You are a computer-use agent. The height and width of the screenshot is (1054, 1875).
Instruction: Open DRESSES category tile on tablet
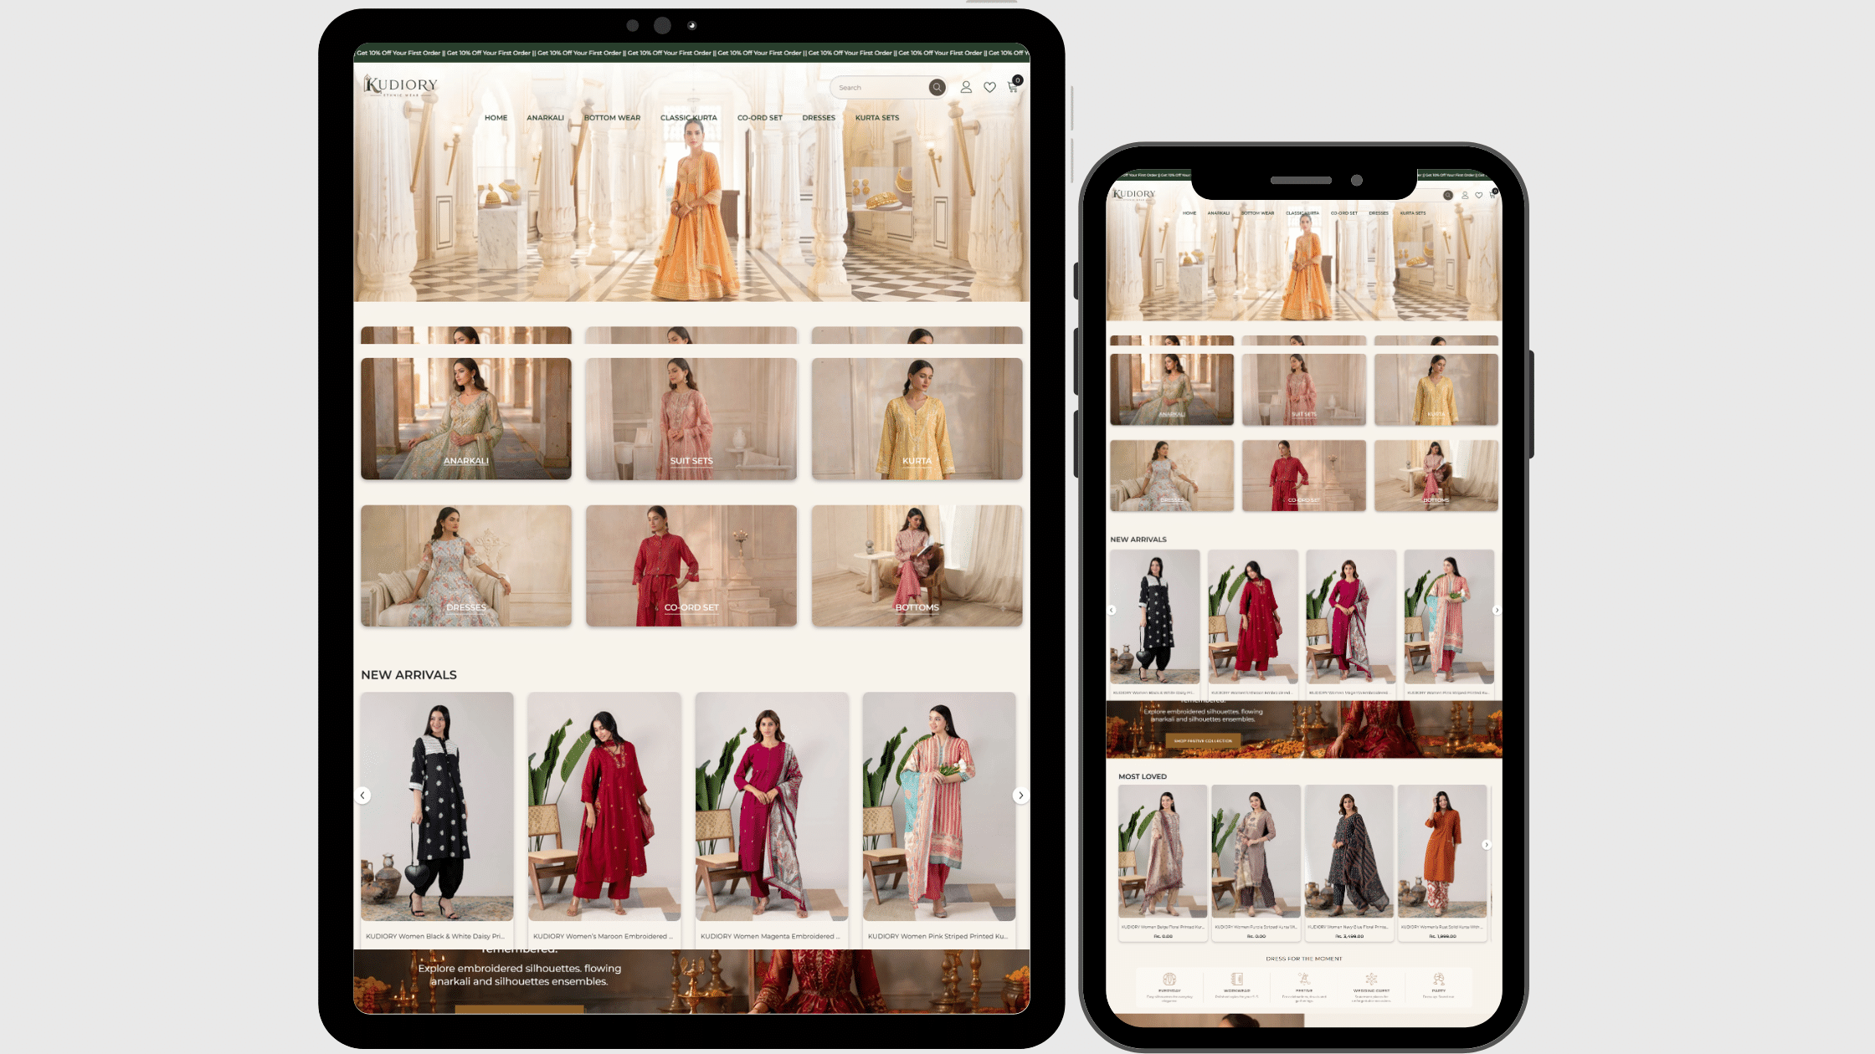(466, 565)
